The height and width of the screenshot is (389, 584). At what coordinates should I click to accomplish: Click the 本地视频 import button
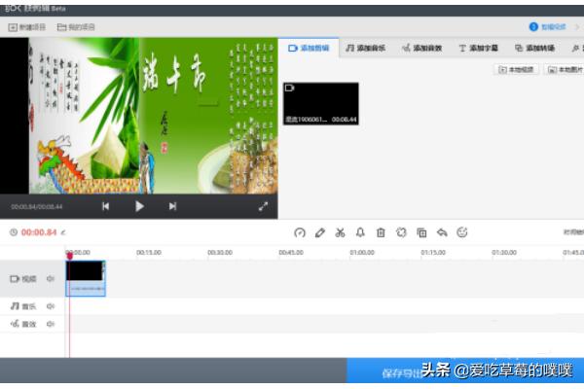pos(516,70)
